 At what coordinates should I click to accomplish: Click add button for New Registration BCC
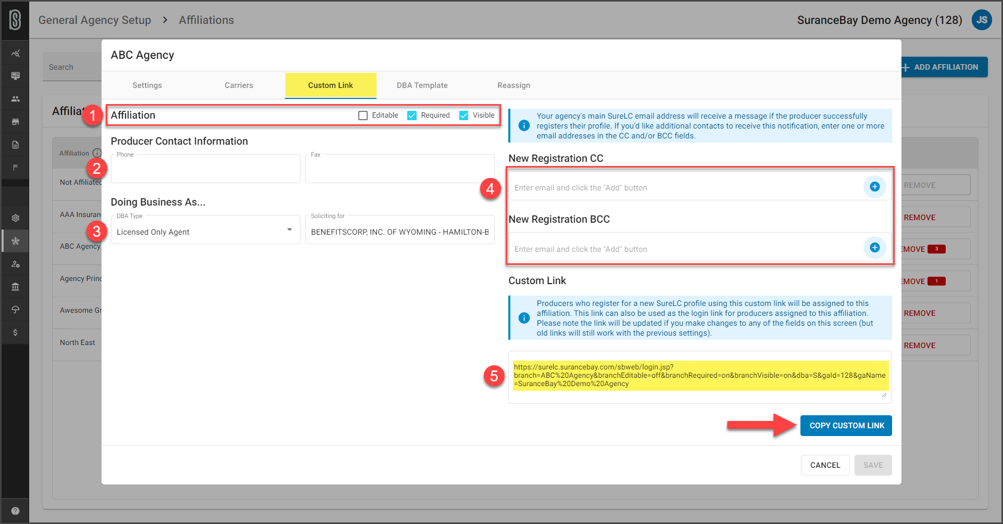874,248
